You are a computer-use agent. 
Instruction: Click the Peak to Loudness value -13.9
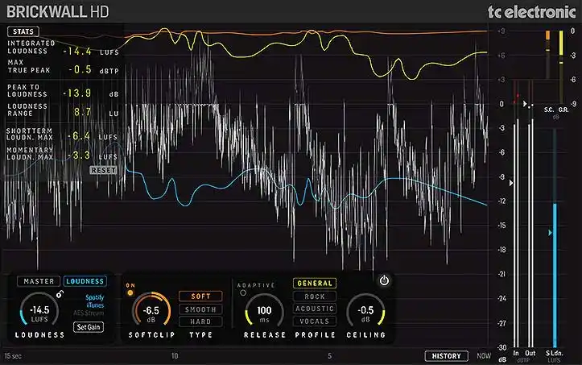[x=76, y=93]
